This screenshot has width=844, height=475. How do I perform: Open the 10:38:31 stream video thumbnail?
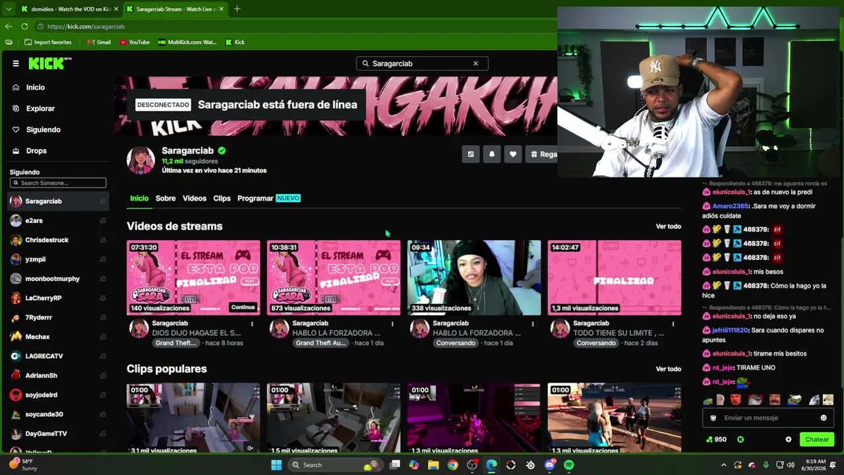334,278
